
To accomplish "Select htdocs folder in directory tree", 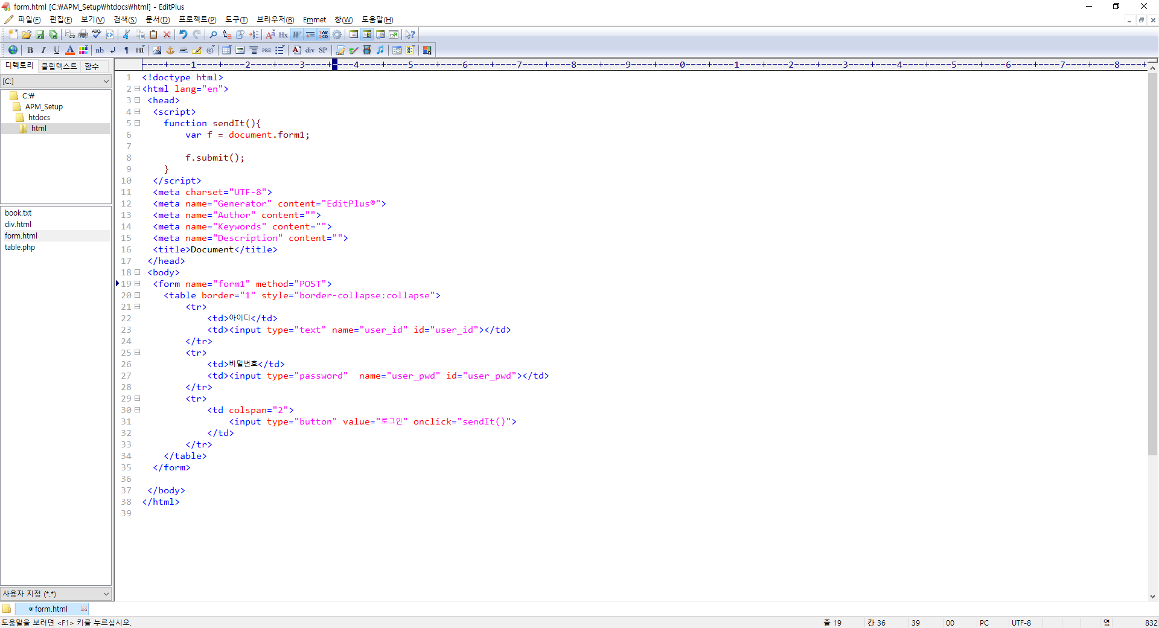I will pyautogui.click(x=39, y=118).
